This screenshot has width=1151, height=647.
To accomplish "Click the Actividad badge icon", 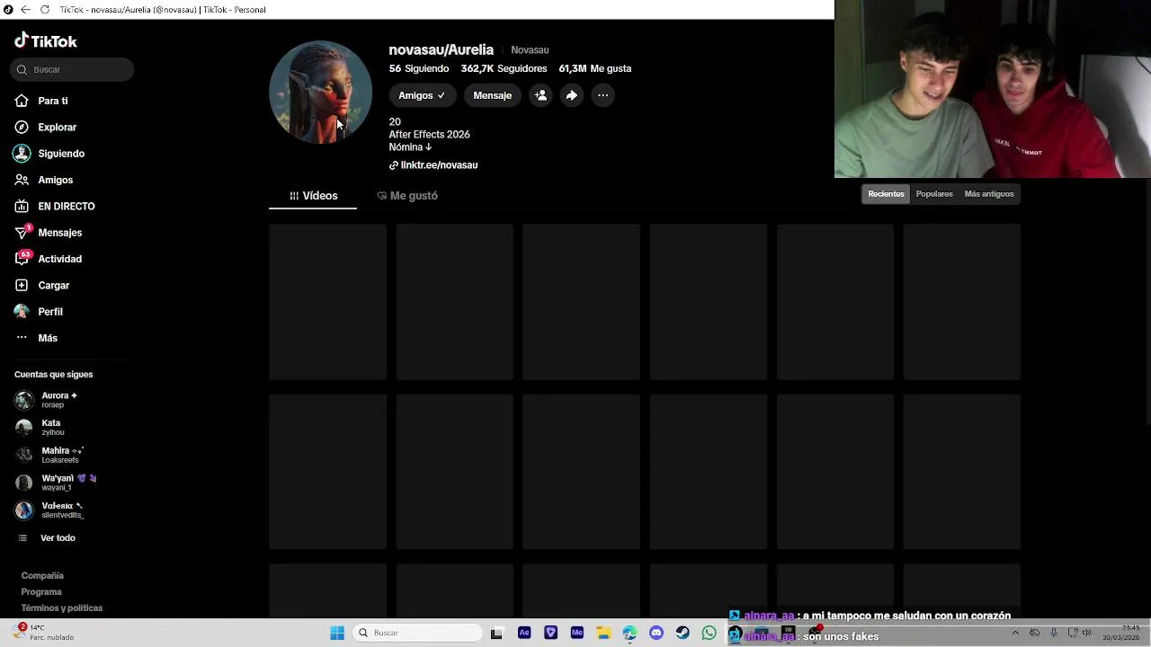I will [x=22, y=259].
